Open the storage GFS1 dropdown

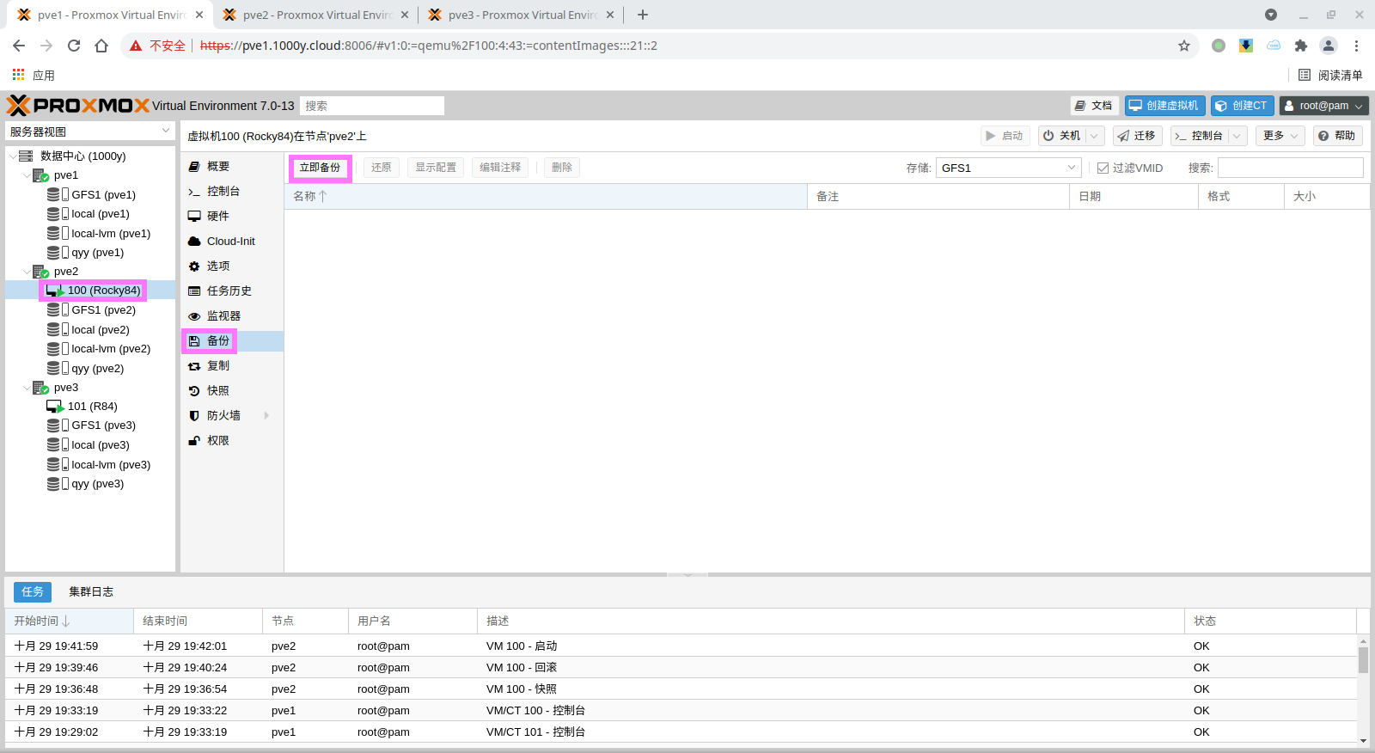1072,168
